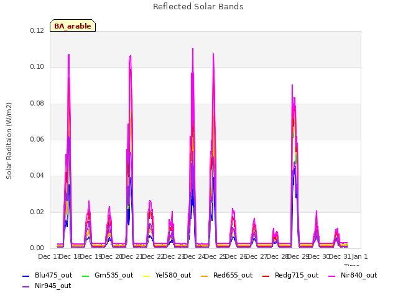398x298 pixels.
Task: Click the orange swatch beside Red655_out
Action: (205, 276)
